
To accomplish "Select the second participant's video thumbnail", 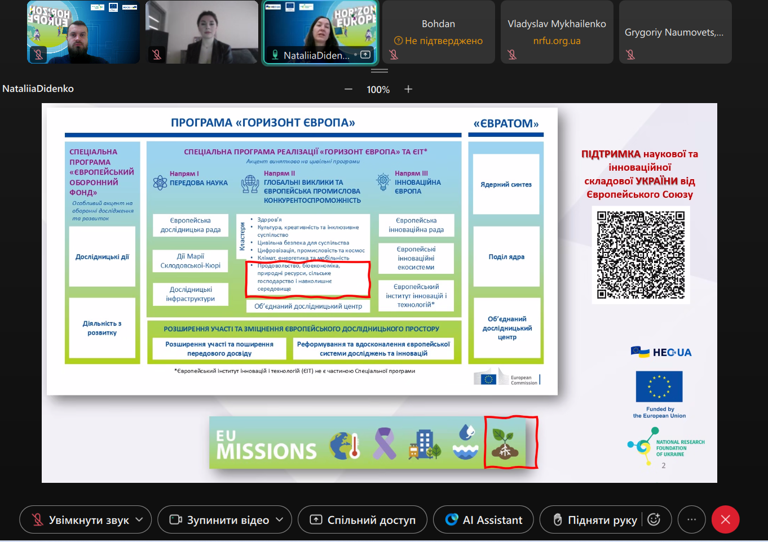I will [x=201, y=32].
